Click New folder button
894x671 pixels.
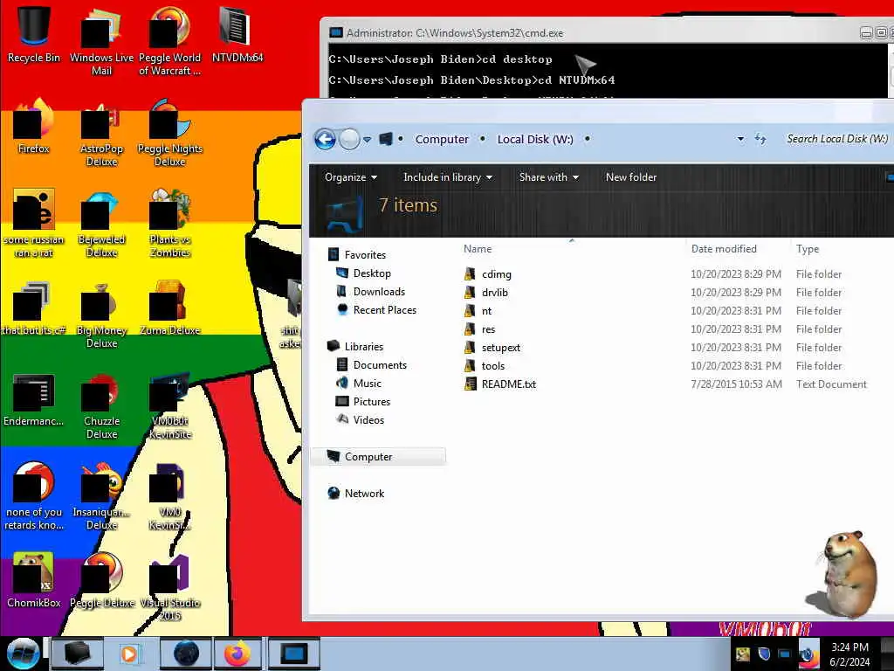coord(631,177)
